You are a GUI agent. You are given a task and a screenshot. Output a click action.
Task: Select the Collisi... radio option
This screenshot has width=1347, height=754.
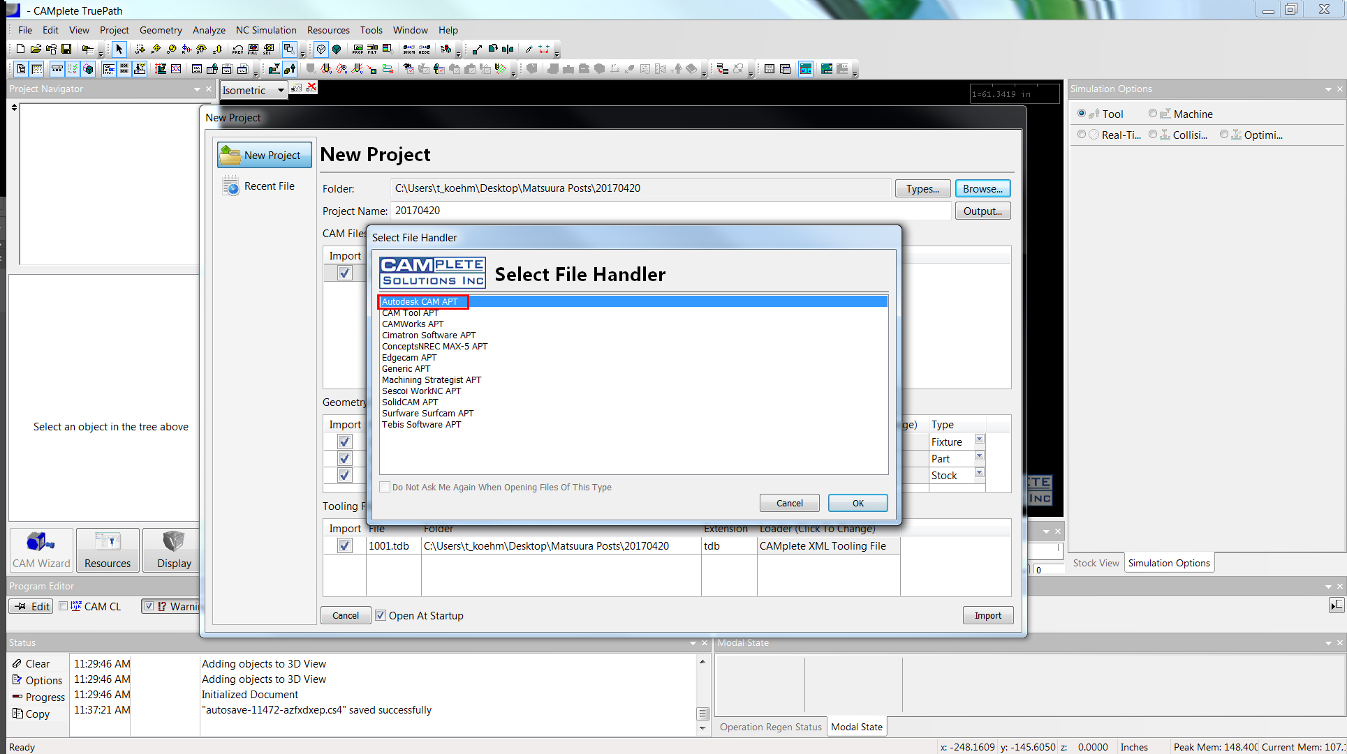click(1153, 135)
